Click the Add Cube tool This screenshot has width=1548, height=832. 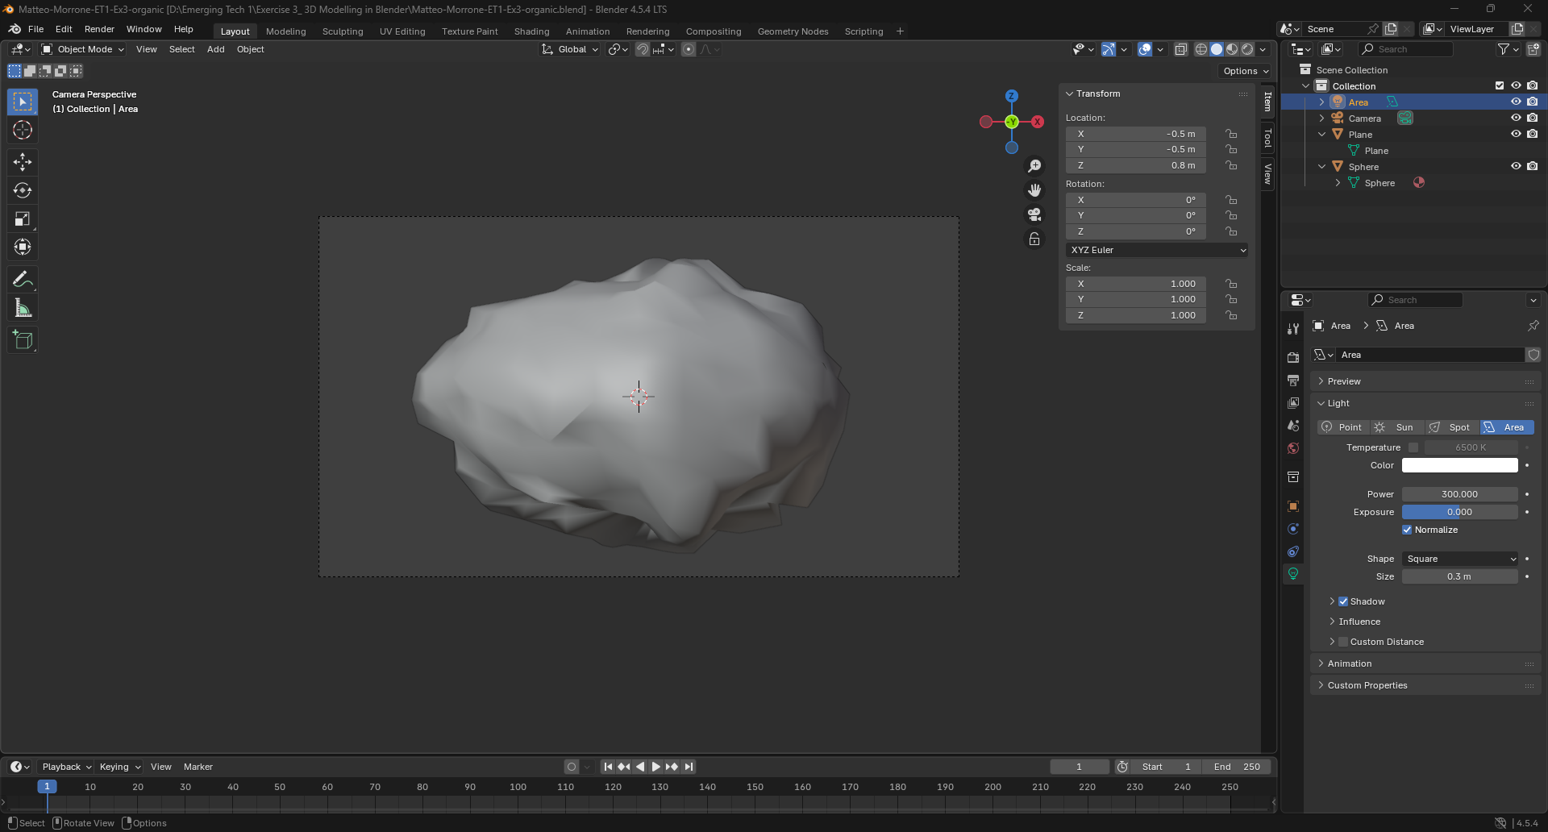(x=23, y=340)
